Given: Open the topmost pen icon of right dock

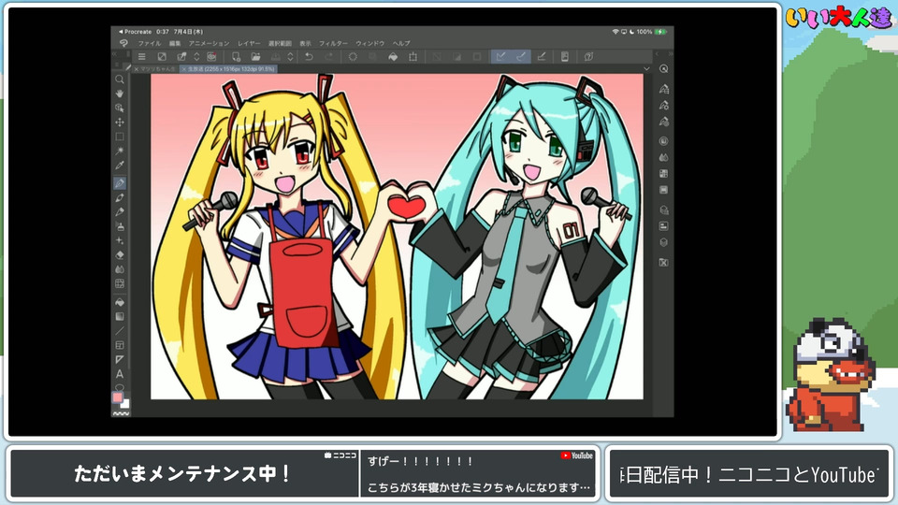Looking at the screenshot, I should [664, 89].
